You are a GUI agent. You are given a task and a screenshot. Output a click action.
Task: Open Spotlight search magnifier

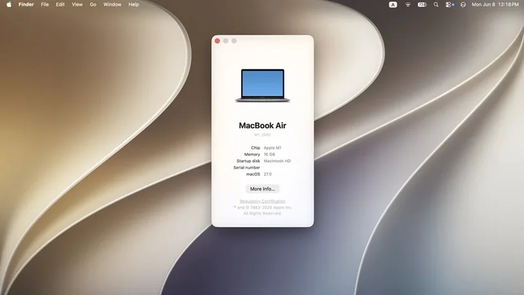[436, 5]
